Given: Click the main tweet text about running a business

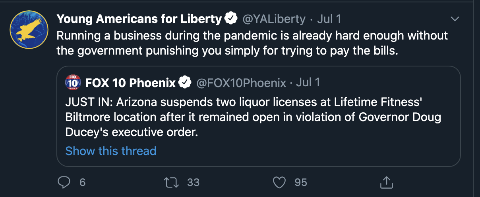Looking at the screenshot, I should coord(252,43).
